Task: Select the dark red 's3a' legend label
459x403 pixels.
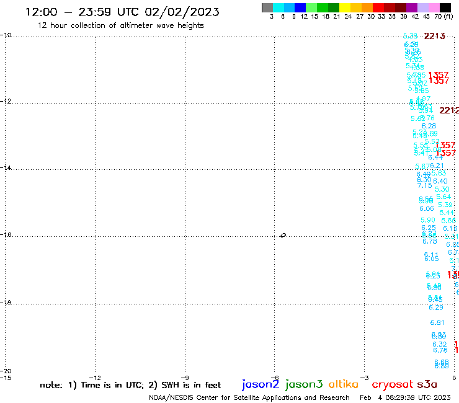Action: click(x=427, y=384)
